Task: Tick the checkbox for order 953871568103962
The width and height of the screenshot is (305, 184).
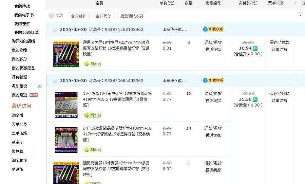Action: point(55,30)
